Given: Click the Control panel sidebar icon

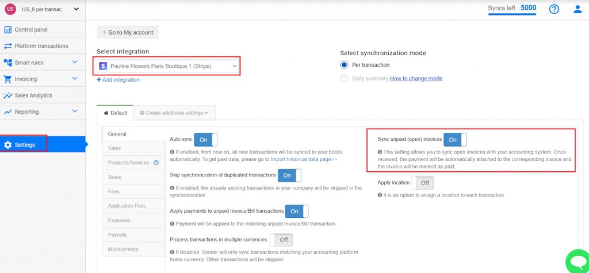Looking at the screenshot, I should [x=8, y=29].
